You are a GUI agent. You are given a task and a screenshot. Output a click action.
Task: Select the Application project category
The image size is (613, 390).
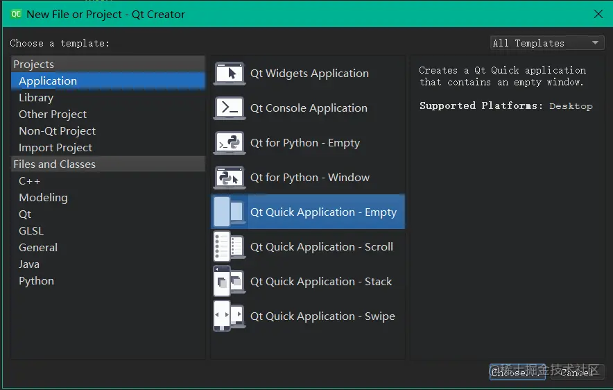tap(108, 81)
